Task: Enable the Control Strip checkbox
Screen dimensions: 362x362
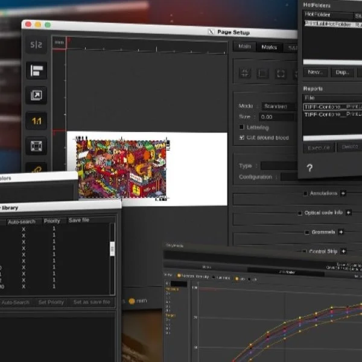Action: (x=305, y=251)
